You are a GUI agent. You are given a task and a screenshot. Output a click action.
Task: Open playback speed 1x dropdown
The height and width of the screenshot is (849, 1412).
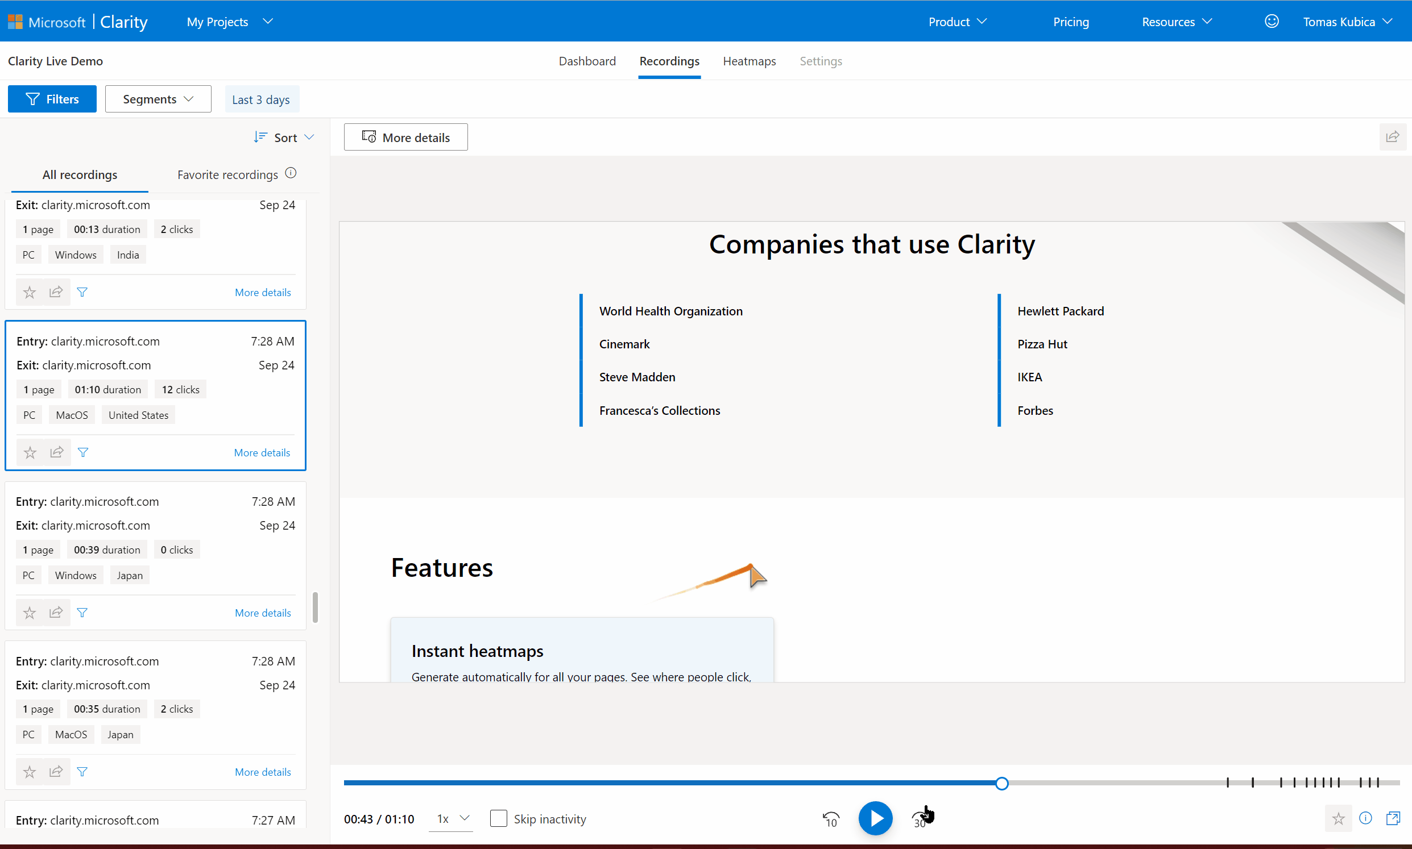click(x=452, y=819)
